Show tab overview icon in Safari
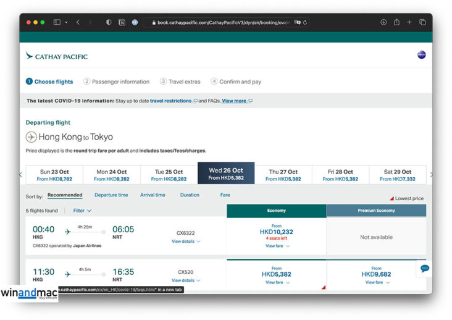 pyautogui.click(x=422, y=22)
